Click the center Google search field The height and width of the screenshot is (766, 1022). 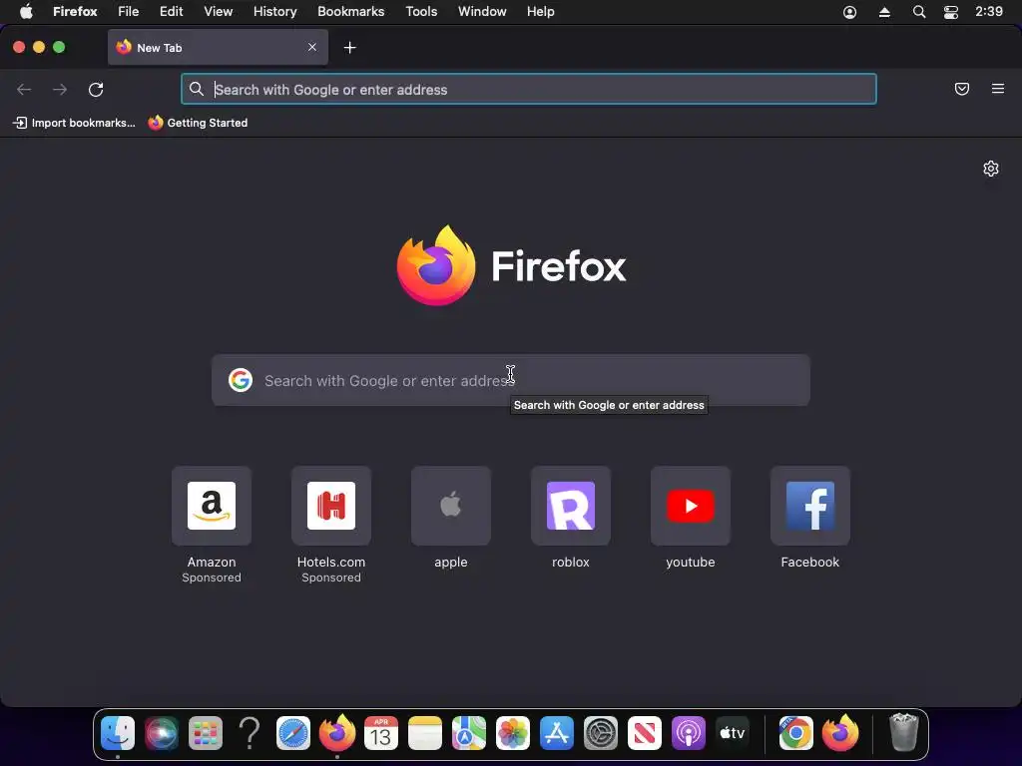tap(511, 380)
